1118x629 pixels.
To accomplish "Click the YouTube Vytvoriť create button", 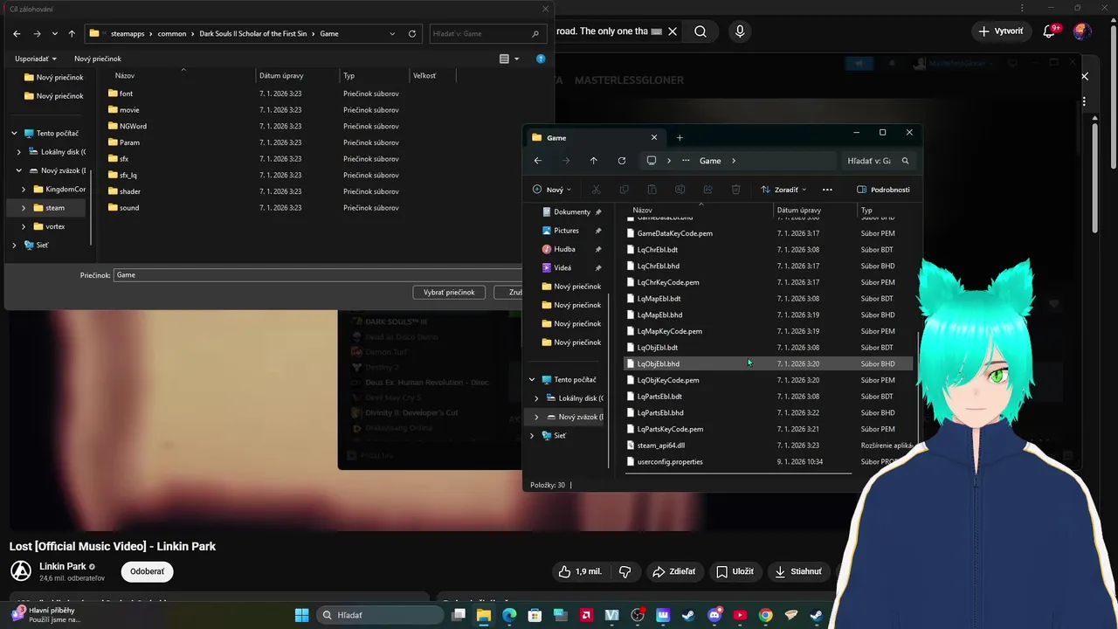I will pos(1001,31).
